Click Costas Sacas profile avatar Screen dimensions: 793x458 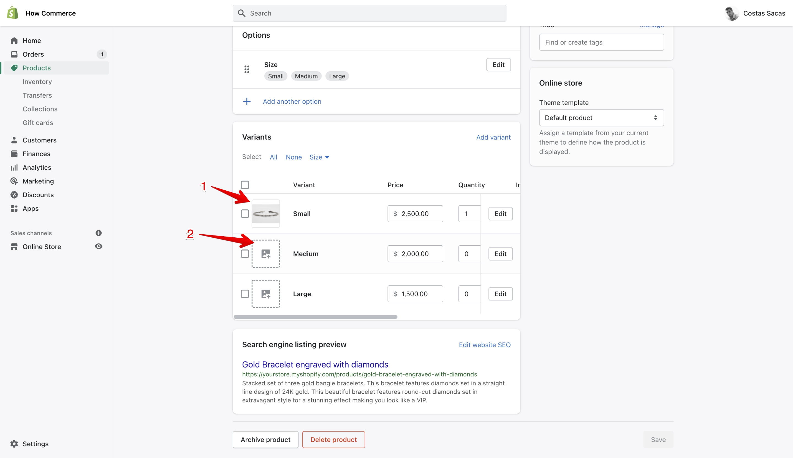[x=732, y=13]
